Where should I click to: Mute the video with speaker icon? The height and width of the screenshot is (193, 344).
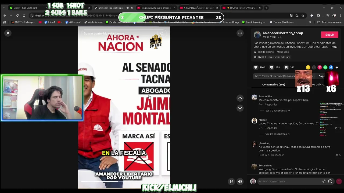[240, 181]
